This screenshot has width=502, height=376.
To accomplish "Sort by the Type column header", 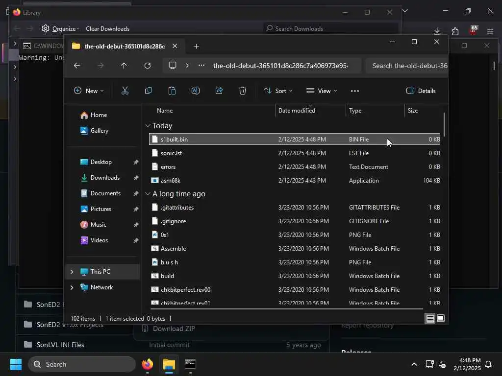I will coord(355,111).
